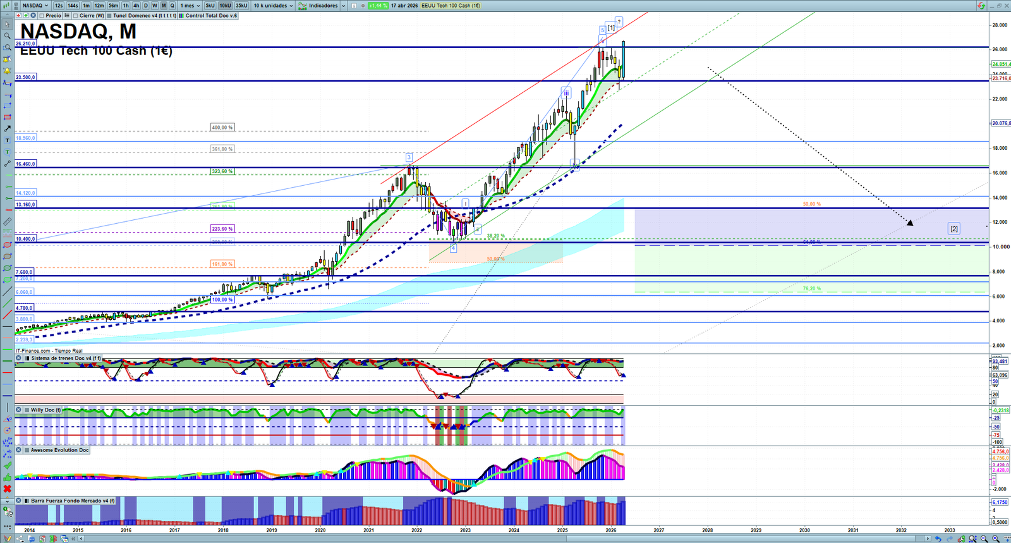Toggle the Cierre (W) checkbox
Image resolution: width=1011 pixels, height=543 pixels.
76,16
